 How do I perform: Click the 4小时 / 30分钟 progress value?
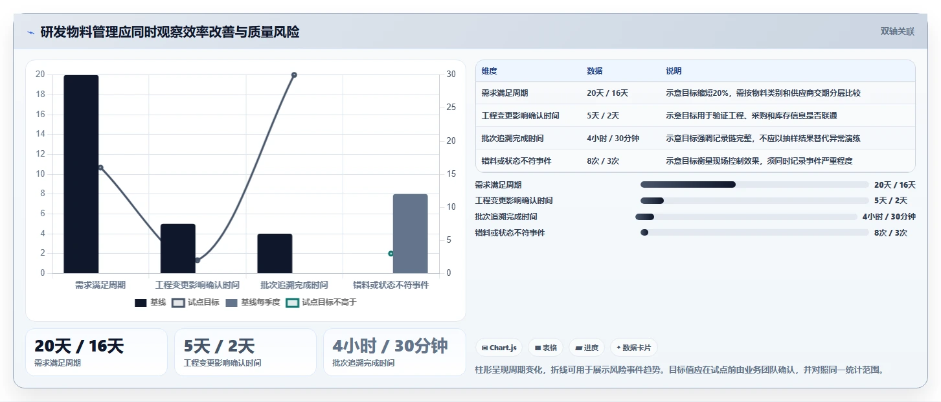click(889, 217)
